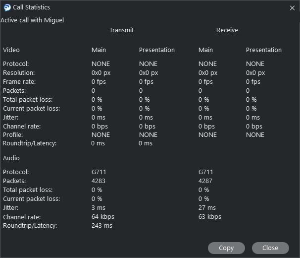Click the 243 ms roundtrip latency value

(x=102, y=226)
